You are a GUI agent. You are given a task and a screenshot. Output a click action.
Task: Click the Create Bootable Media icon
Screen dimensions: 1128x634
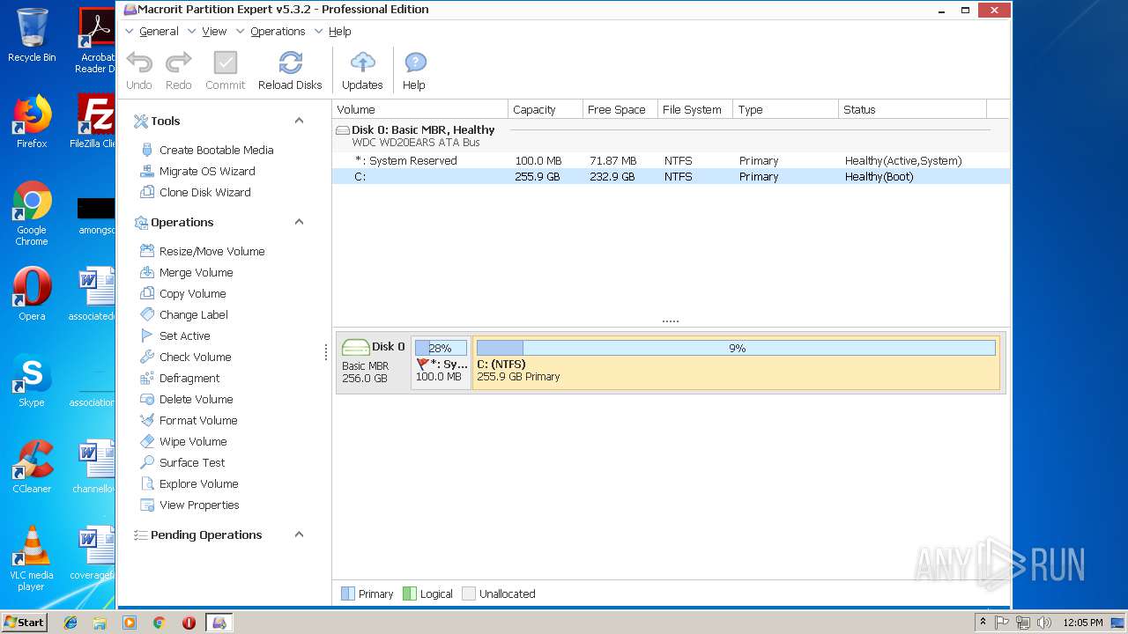tap(147, 150)
